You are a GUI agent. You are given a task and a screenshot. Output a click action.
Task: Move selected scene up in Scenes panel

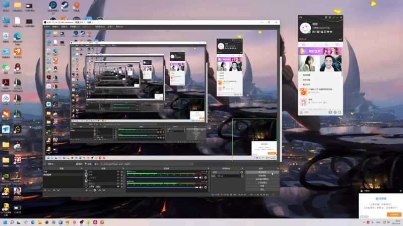[54, 190]
